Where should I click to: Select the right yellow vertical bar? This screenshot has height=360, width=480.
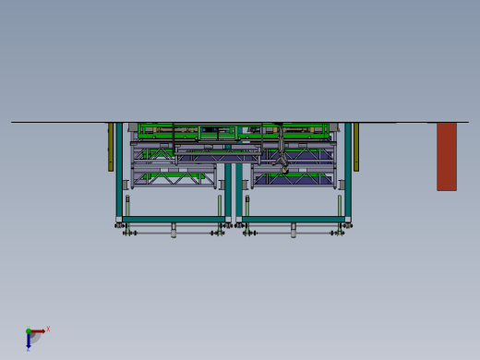click(356, 147)
